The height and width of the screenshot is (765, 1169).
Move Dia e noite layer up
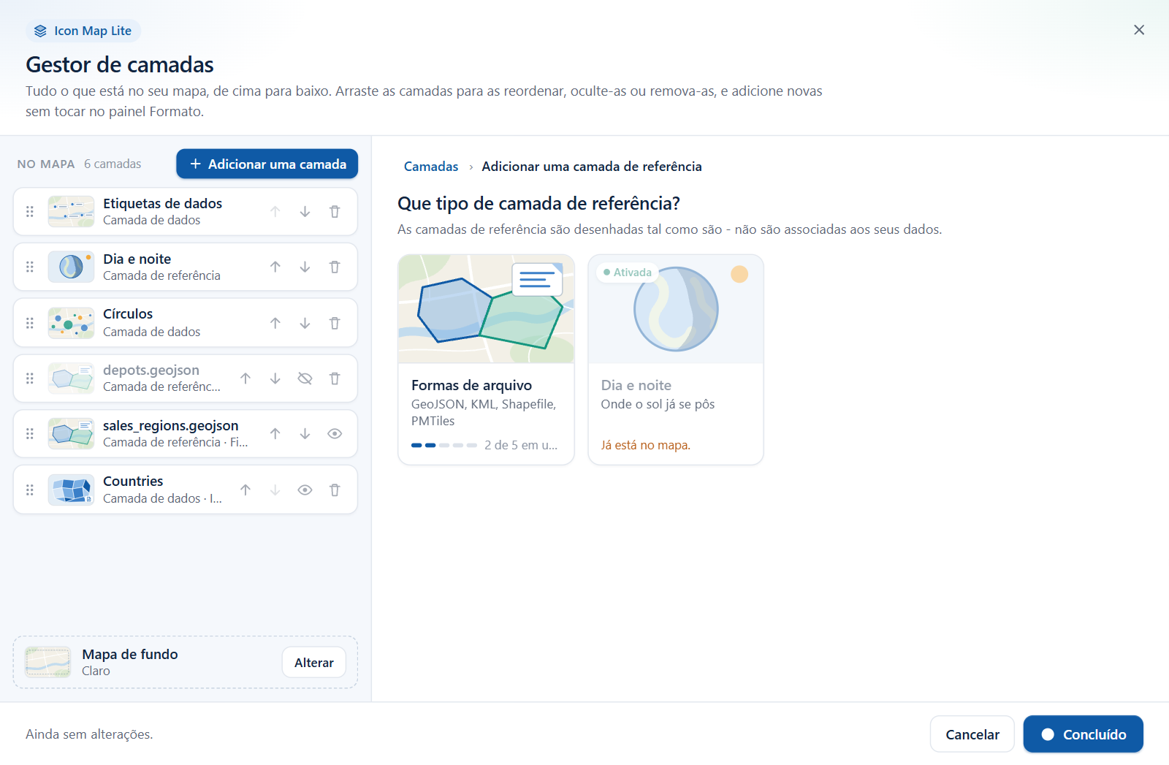click(275, 267)
